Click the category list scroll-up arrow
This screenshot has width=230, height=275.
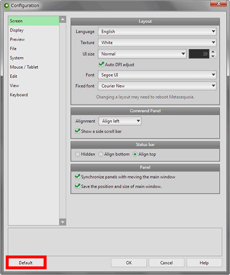coord(63,20)
